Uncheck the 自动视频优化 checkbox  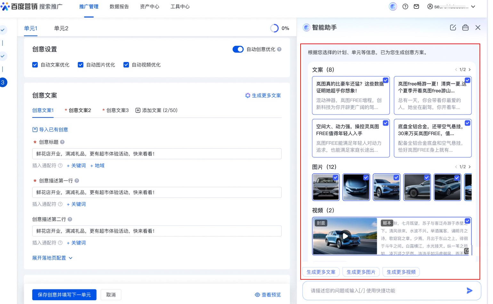click(x=126, y=65)
